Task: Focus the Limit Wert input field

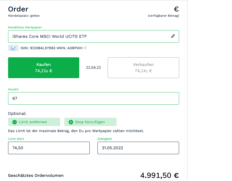Action: [x=49, y=148]
